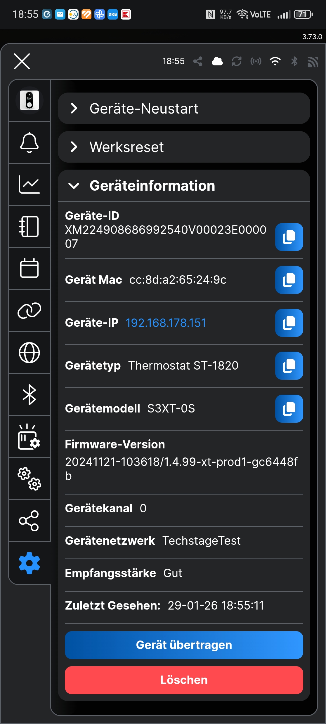Open the statistics chart tab
The height and width of the screenshot is (724, 326).
[29, 185]
